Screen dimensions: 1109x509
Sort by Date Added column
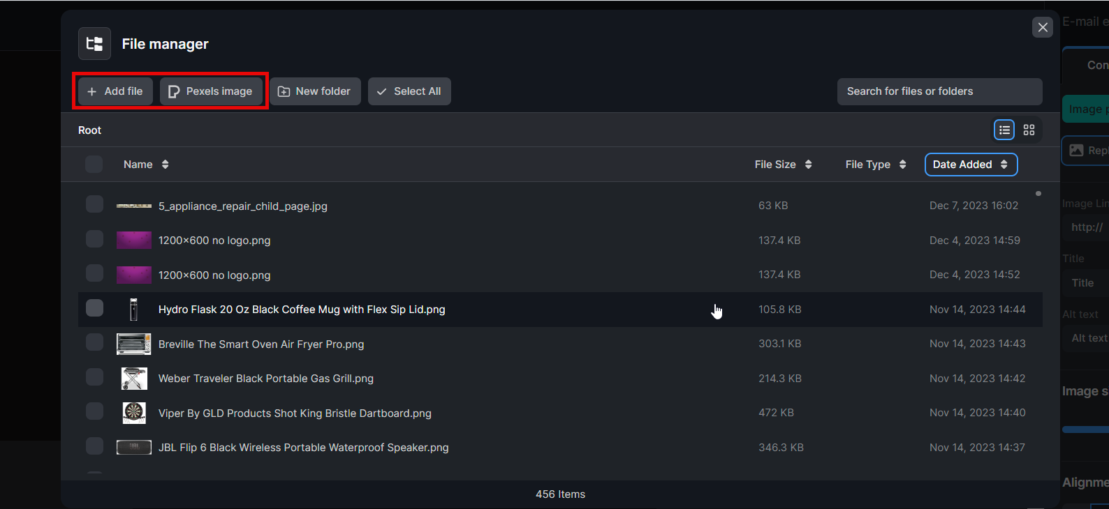tap(971, 165)
